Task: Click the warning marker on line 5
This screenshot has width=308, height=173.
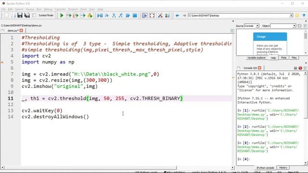Action: click(x=2, y=62)
